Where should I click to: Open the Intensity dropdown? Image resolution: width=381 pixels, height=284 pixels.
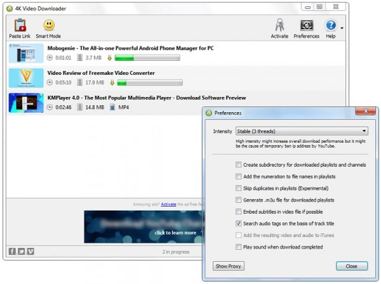(x=302, y=131)
